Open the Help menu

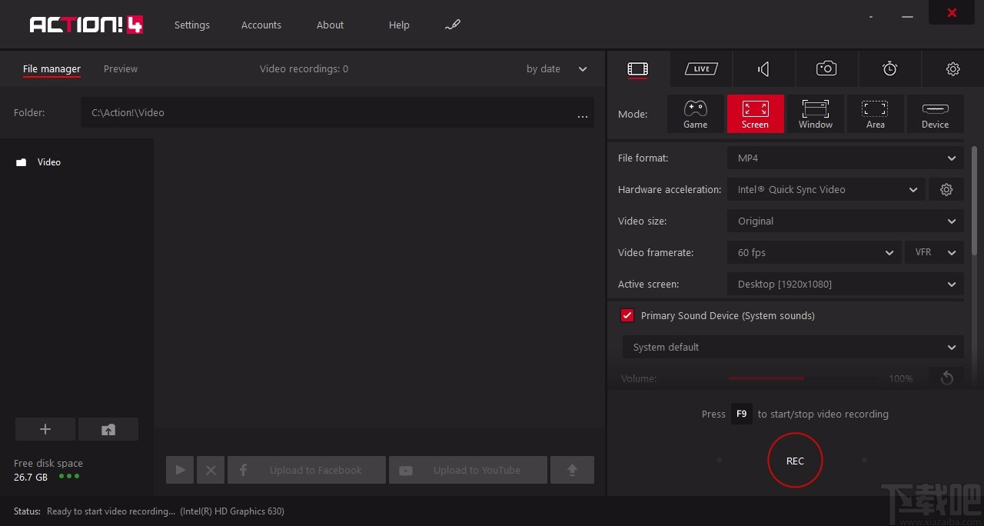tap(399, 25)
